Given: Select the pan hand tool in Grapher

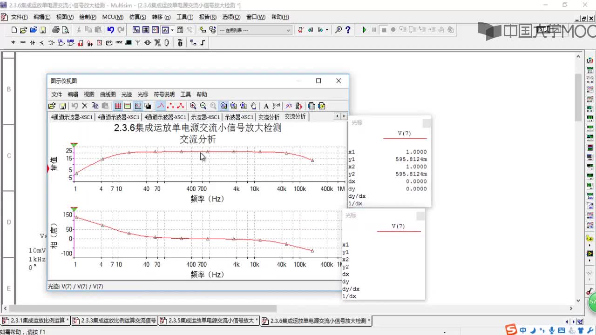Looking at the screenshot, I should pyautogui.click(x=254, y=106).
